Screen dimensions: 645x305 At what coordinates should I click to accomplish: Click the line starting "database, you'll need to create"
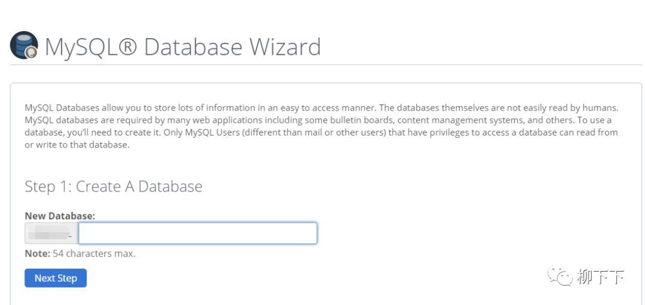click(321, 133)
